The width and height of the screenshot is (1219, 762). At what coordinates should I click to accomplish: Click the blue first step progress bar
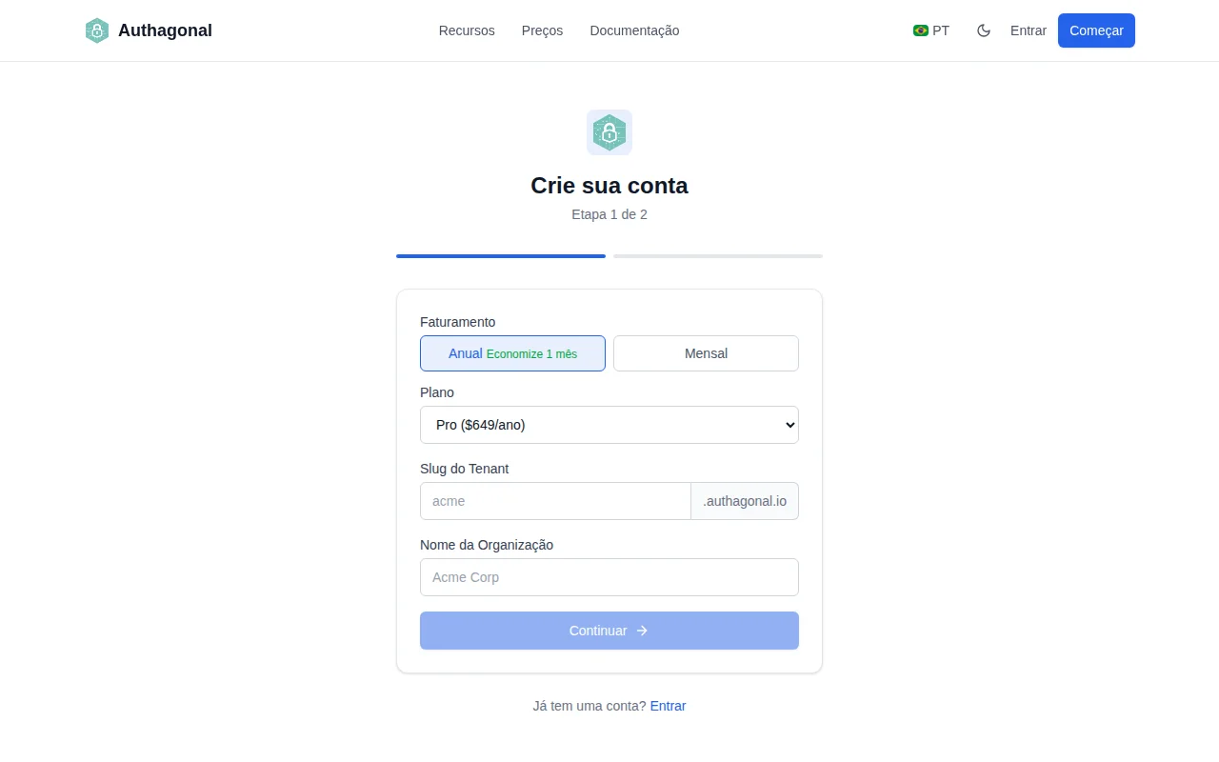point(501,256)
